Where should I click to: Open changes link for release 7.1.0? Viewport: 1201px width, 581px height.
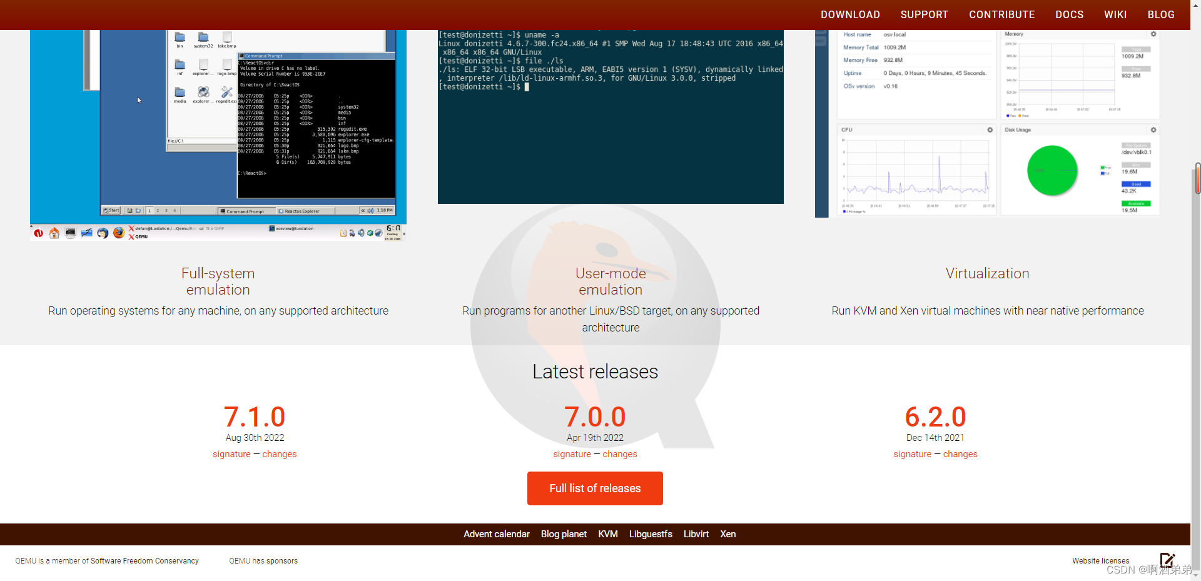(x=279, y=454)
